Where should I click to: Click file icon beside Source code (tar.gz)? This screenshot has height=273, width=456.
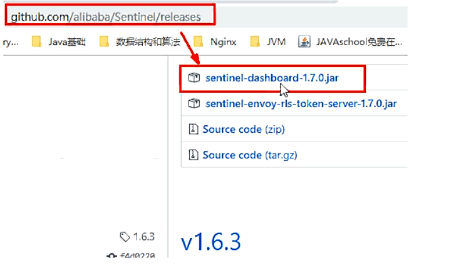(x=194, y=155)
